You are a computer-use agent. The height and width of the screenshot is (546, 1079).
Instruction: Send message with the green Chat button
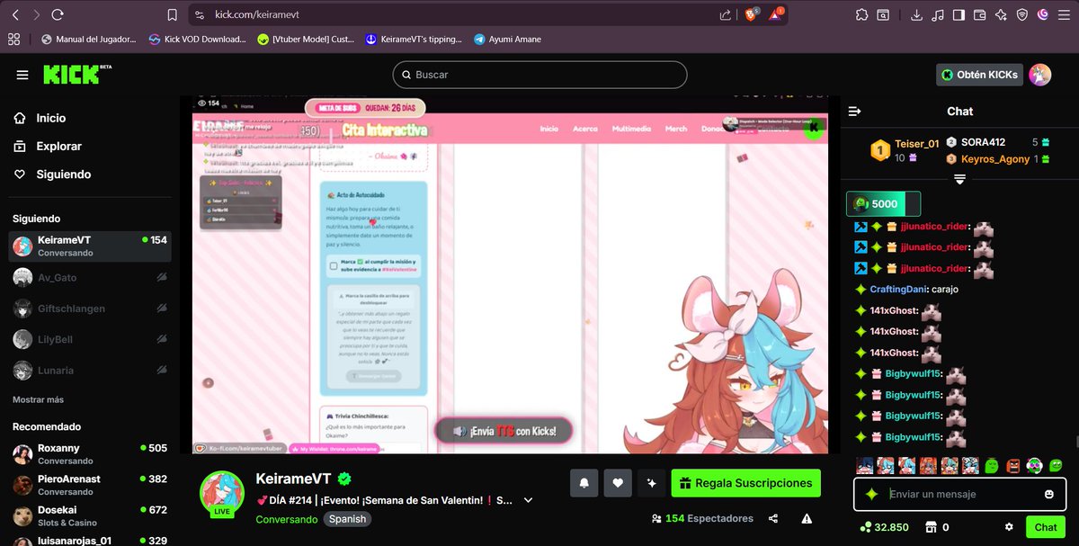click(1046, 527)
